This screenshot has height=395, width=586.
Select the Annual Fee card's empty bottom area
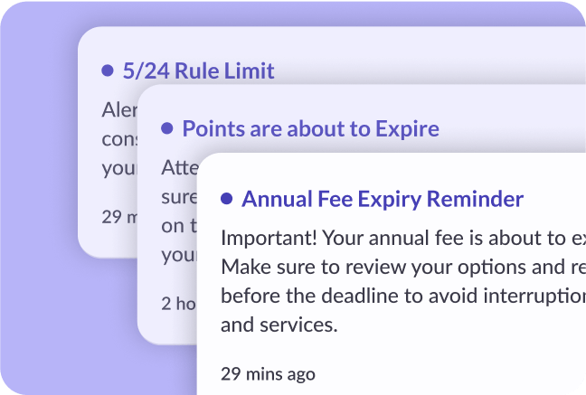(x=452, y=371)
